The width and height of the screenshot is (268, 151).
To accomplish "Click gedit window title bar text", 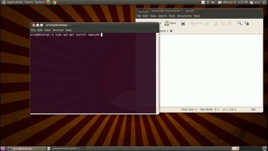I will [x=173, y=11].
